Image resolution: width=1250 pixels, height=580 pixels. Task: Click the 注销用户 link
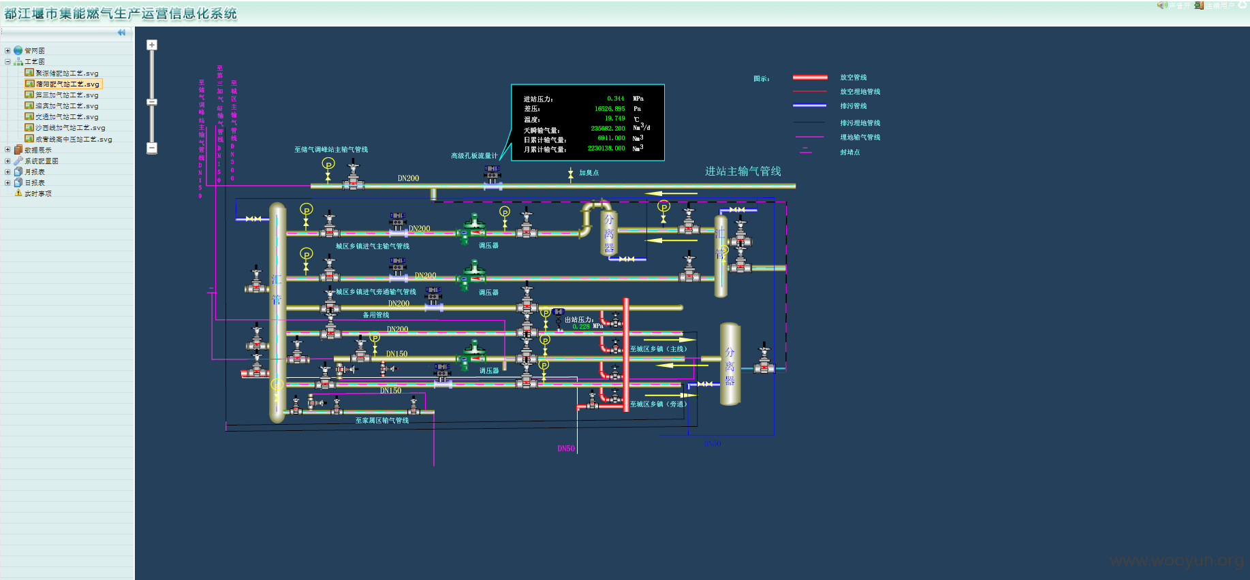[x=1221, y=5]
